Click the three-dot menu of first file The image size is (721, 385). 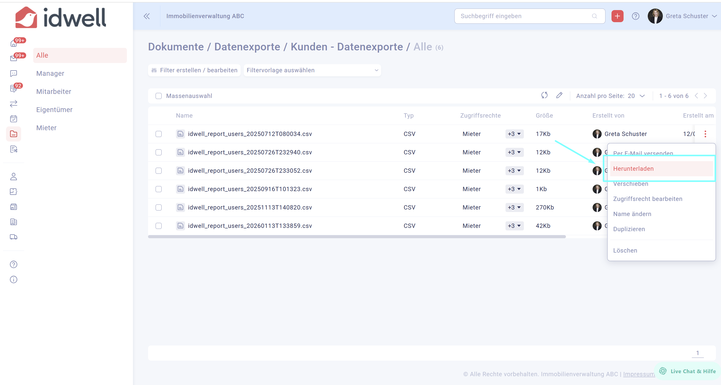(x=705, y=134)
